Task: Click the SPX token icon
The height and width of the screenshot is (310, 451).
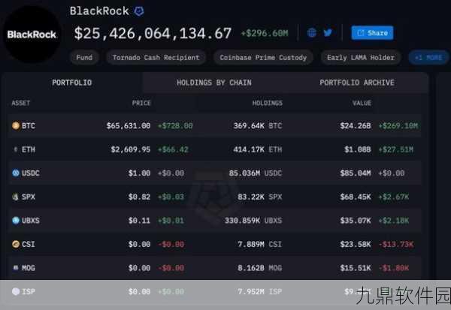Action: click(x=15, y=197)
